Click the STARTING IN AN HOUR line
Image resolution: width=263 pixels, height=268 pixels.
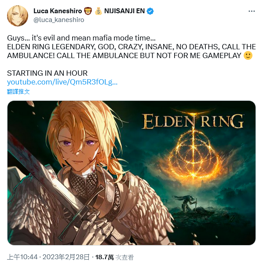coord(47,73)
